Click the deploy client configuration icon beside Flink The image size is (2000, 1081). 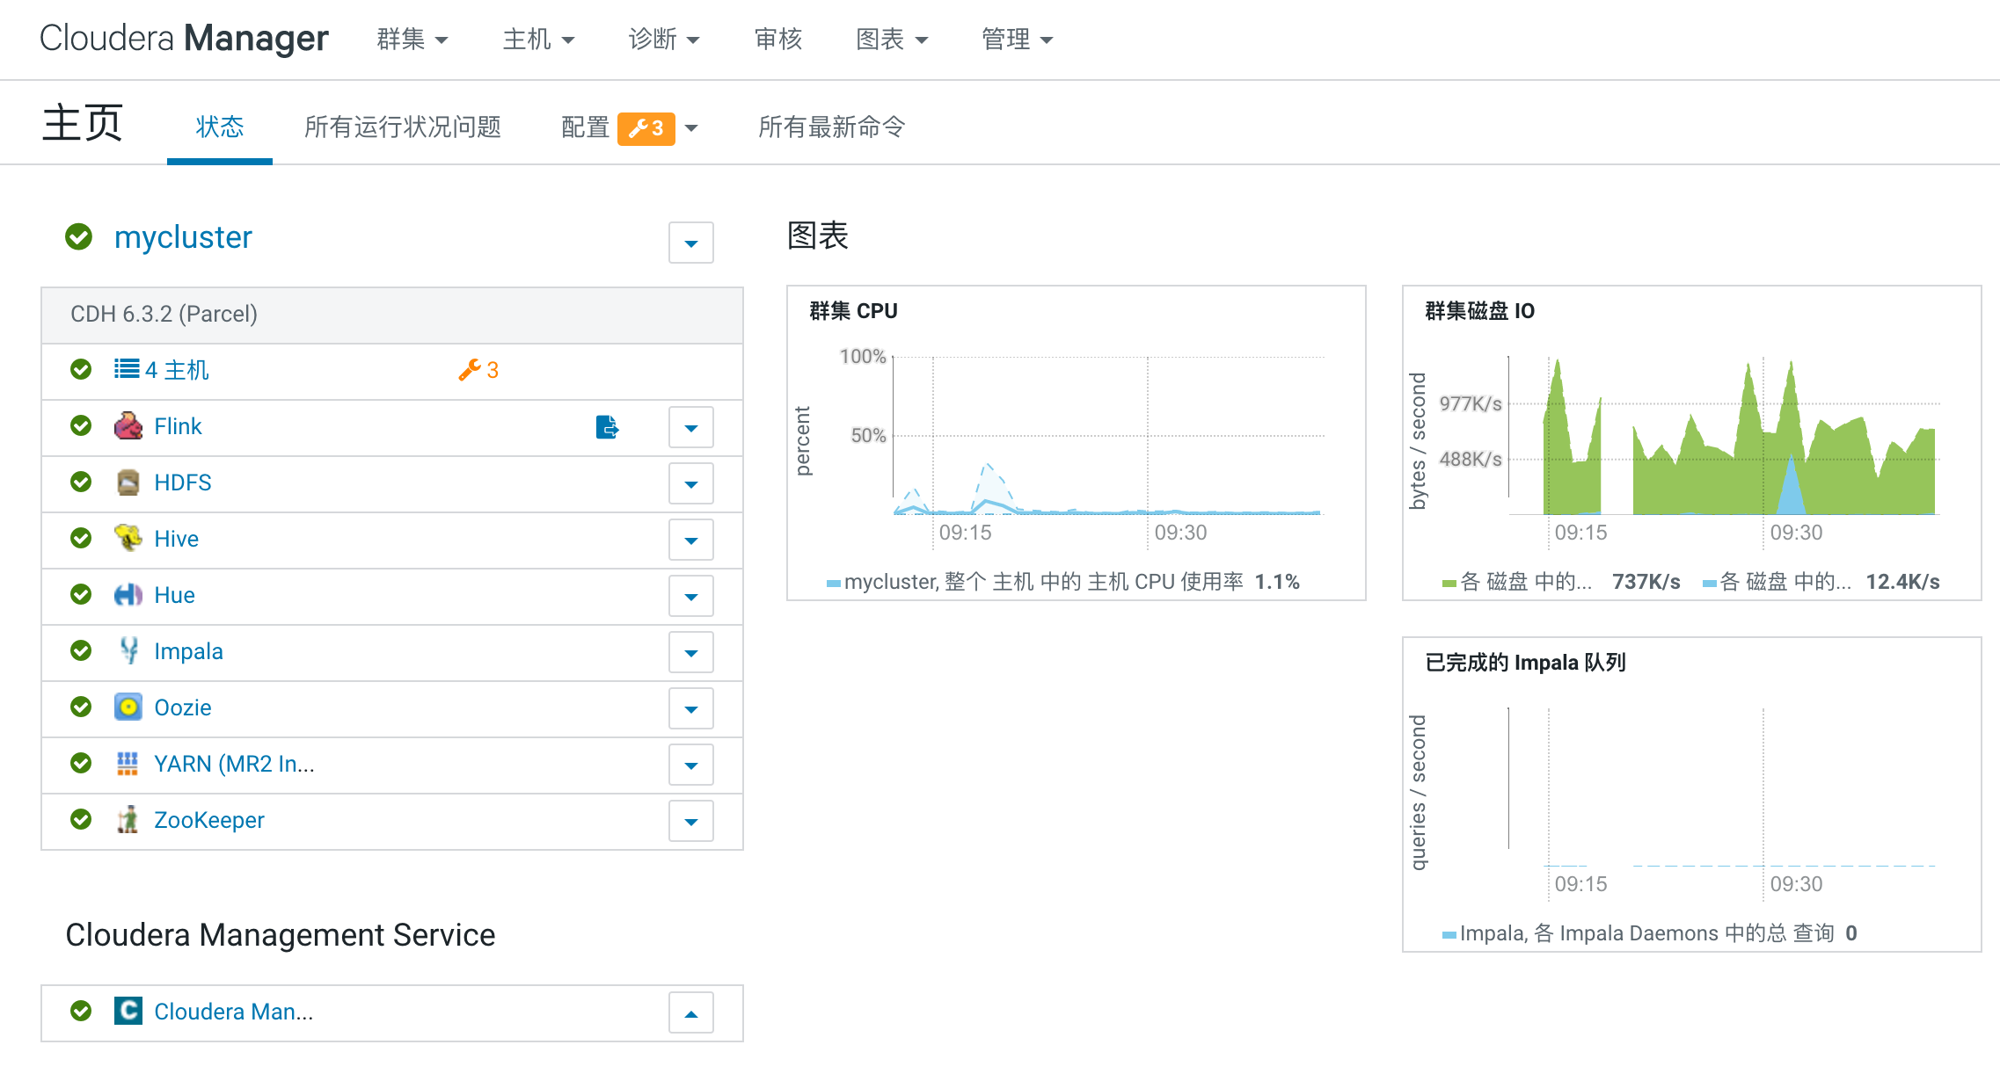click(x=607, y=427)
